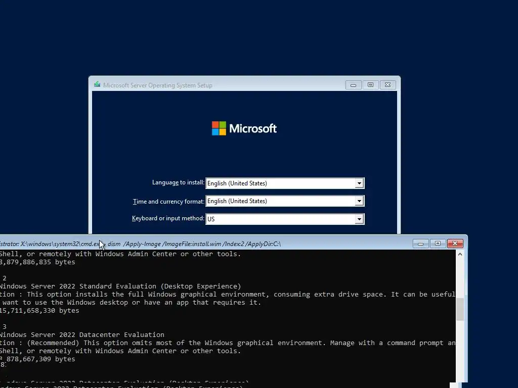
Task: Click the Microsoft Server Operating System Setup title
Action: [x=158, y=85]
